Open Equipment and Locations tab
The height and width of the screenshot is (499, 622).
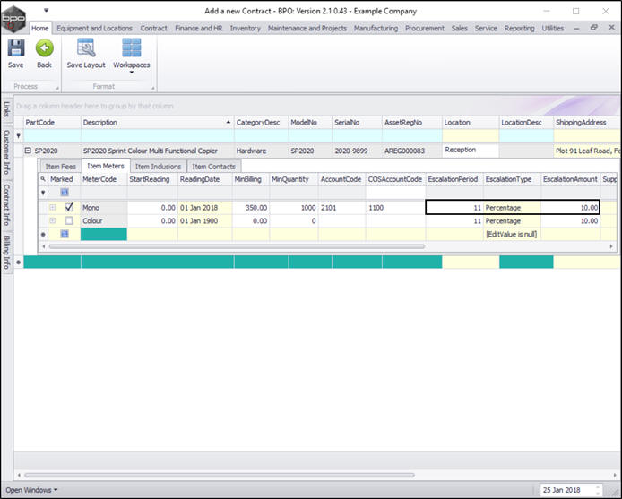point(94,28)
